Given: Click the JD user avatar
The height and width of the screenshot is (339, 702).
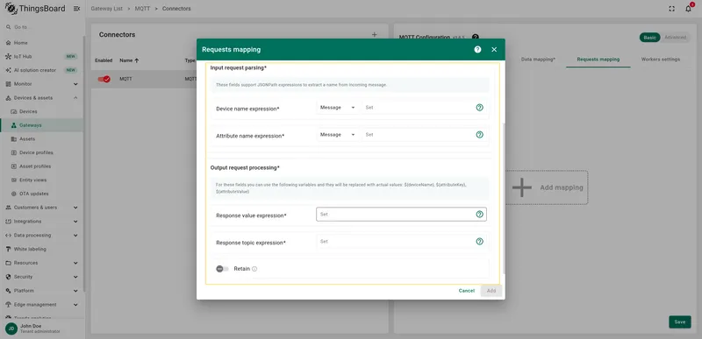Looking at the screenshot, I should (11, 328).
